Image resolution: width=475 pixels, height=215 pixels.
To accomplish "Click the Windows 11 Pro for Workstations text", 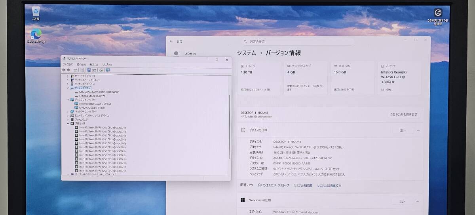I will (x=296, y=212).
